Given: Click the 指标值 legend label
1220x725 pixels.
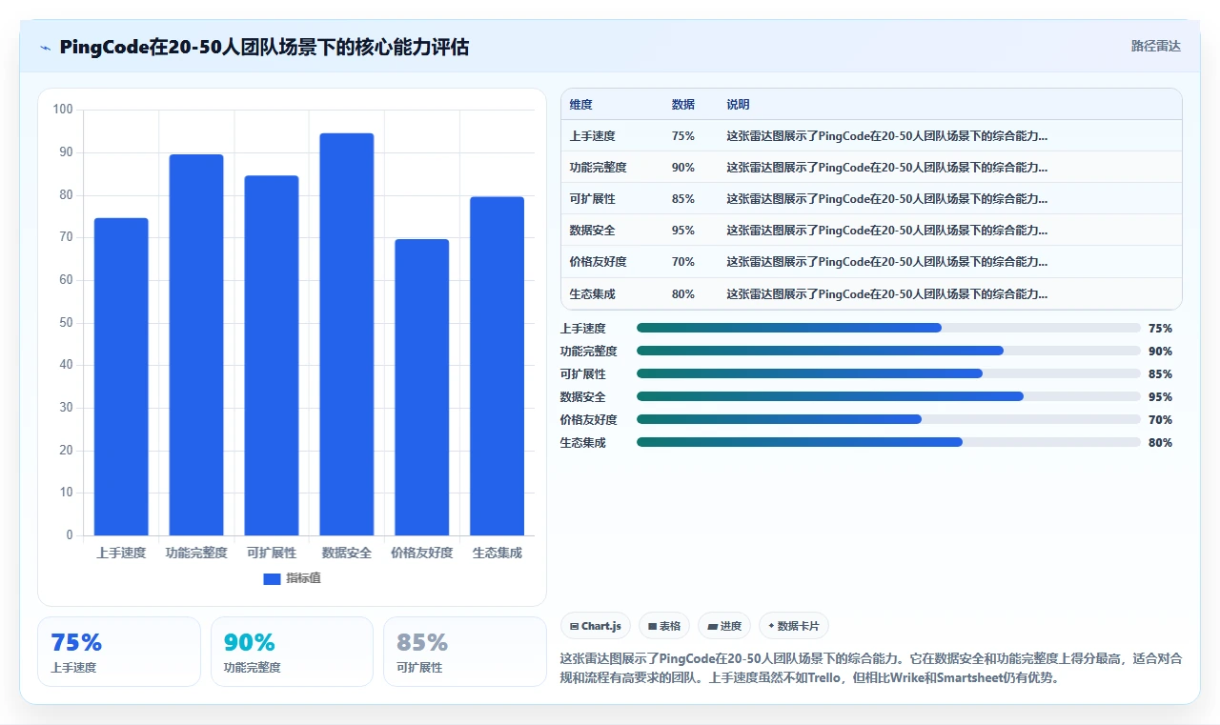Looking at the screenshot, I should coord(303,578).
